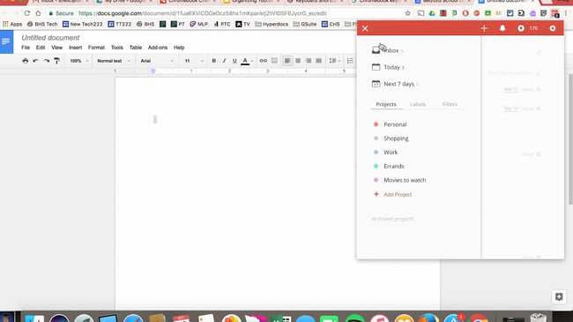Click the numbered list icon
The height and width of the screenshot is (322, 573).
point(350,61)
